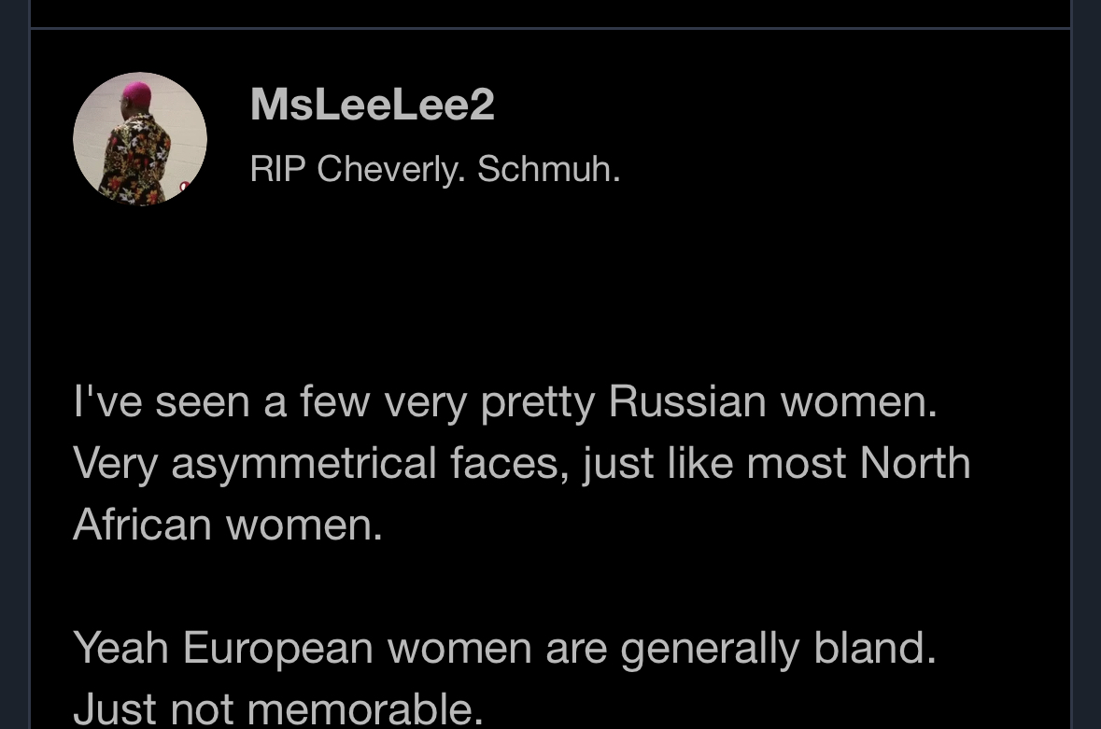
Task: Click the line beginning 'Very asymmetrical faces'
Action: point(522,464)
